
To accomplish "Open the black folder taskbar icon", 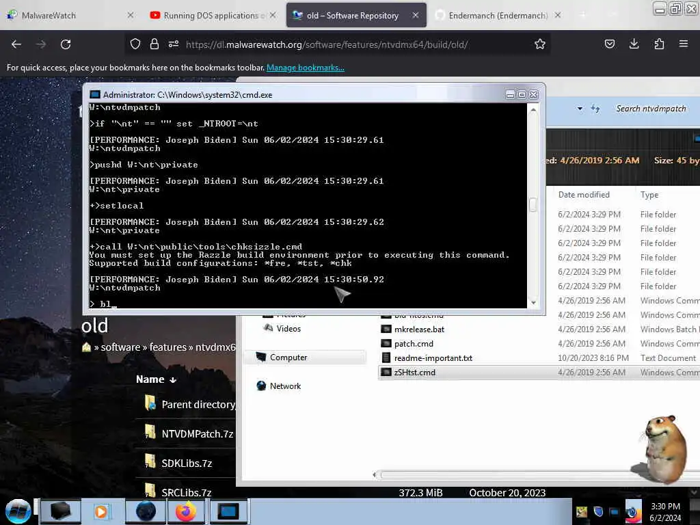I will click(x=61, y=511).
